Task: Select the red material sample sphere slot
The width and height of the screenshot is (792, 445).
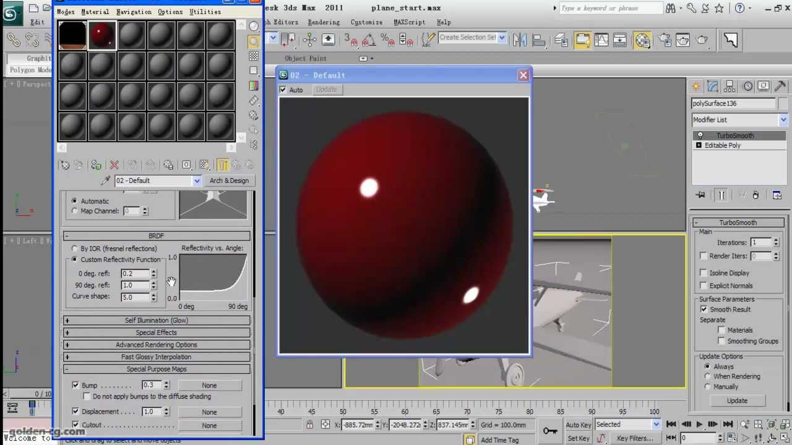Action: 102,35
